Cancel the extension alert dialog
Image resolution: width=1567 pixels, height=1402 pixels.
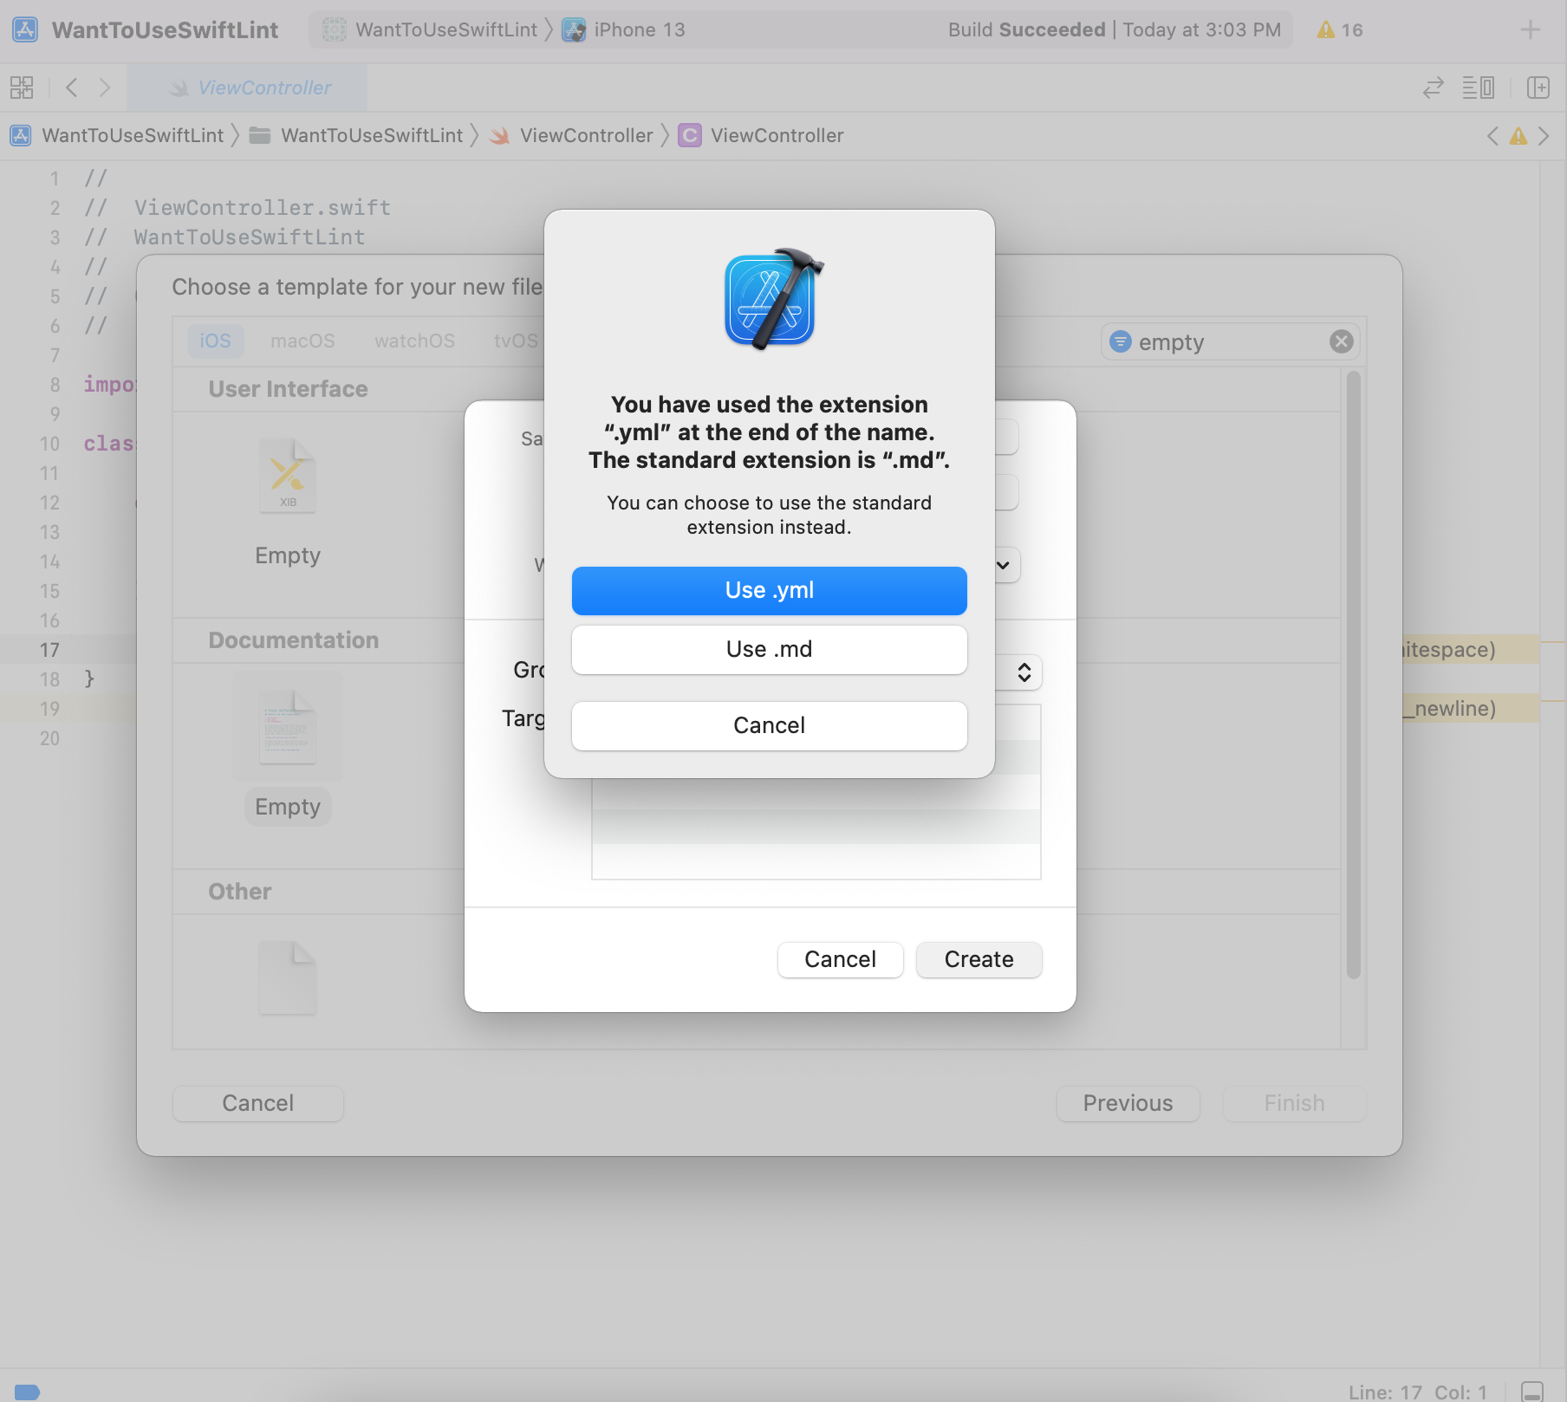tap(769, 725)
